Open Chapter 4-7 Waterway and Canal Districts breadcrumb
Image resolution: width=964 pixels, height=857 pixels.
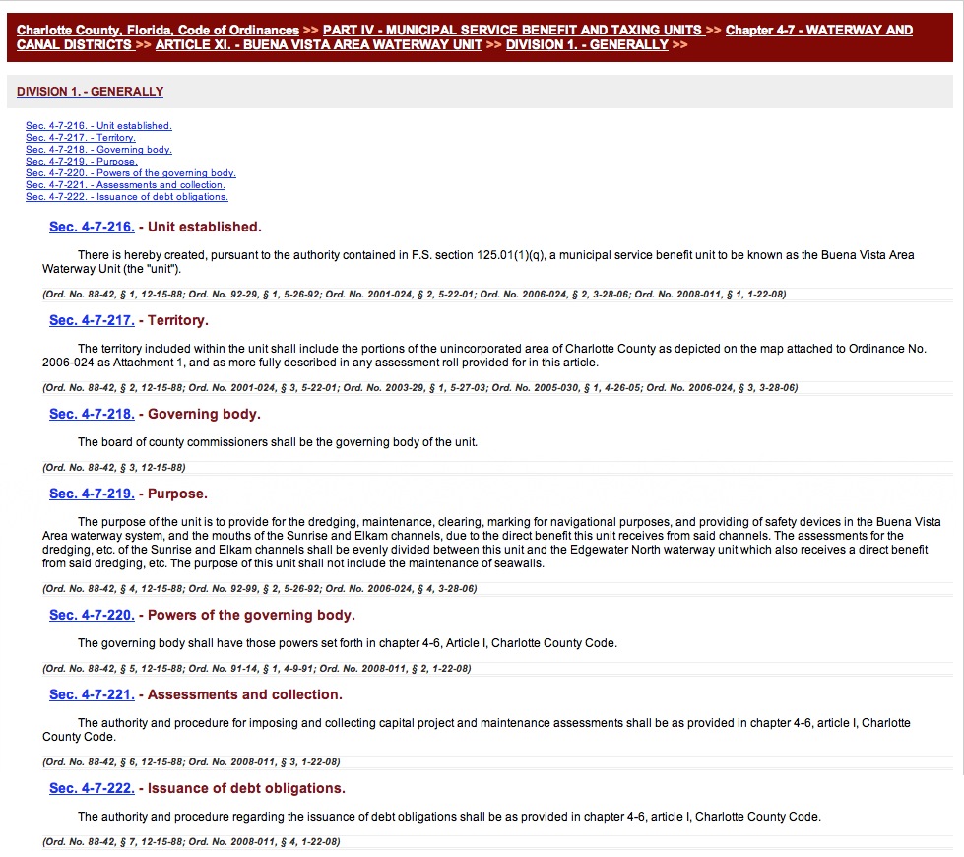point(818,31)
